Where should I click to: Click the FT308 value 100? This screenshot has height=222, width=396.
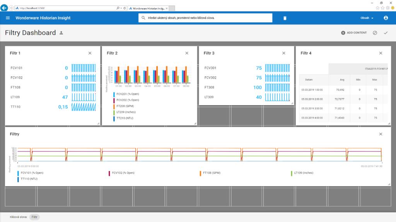pos(258,87)
